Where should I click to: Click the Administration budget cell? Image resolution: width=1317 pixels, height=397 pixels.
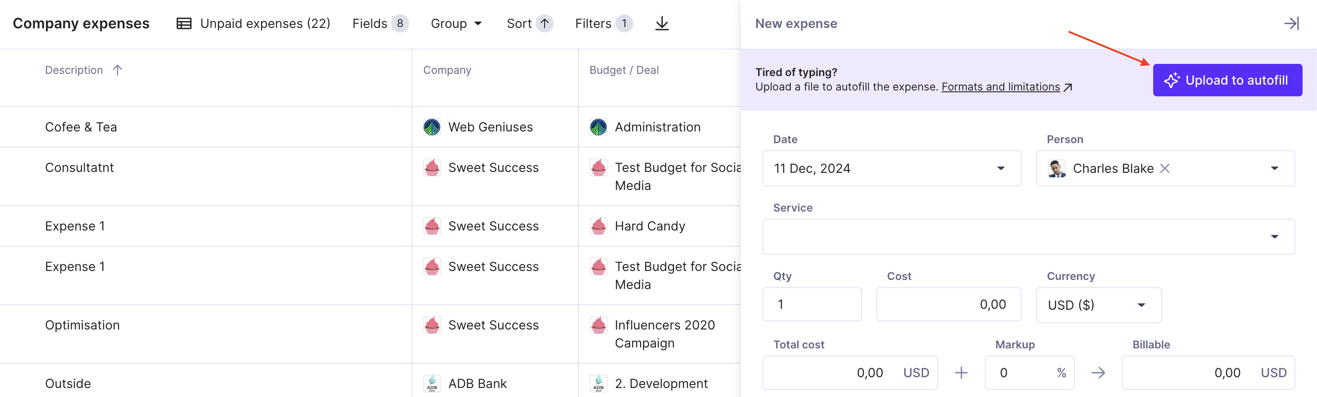coord(659,127)
